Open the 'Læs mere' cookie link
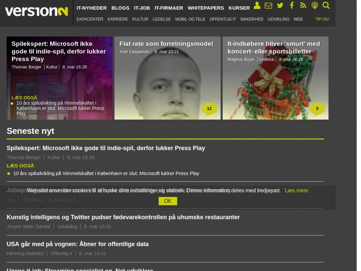 coord(296,190)
